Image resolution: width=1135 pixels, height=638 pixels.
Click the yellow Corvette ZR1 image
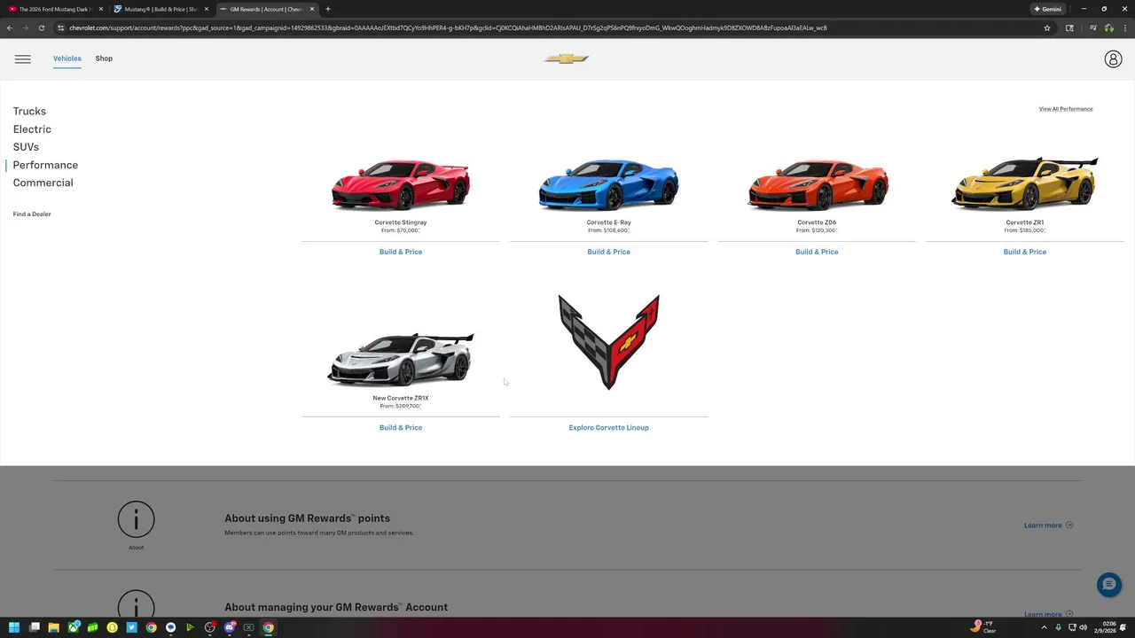coord(1025,184)
